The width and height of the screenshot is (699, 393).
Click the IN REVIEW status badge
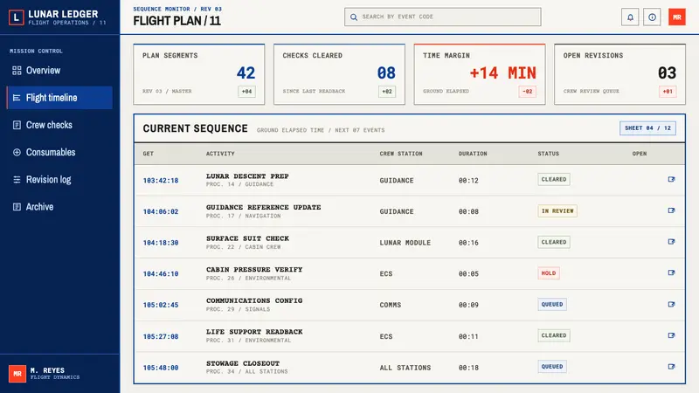pos(557,210)
